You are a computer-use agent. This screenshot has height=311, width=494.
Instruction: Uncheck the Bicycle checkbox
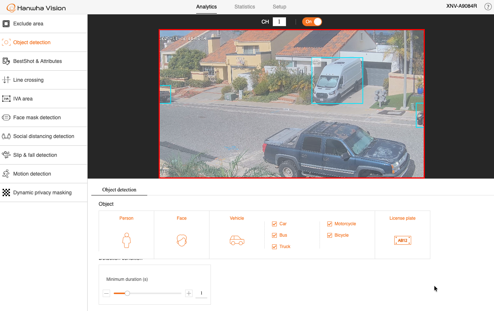coord(329,235)
